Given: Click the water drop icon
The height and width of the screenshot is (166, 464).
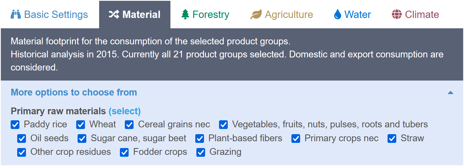Looking at the screenshot, I should [x=338, y=14].
